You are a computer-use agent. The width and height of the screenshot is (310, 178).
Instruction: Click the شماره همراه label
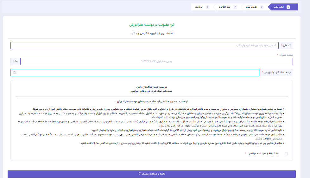coord(285,55)
